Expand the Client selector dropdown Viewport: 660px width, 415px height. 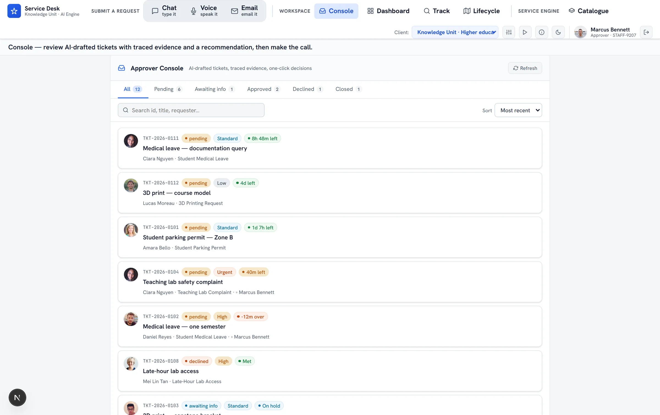tap(455, 32)
